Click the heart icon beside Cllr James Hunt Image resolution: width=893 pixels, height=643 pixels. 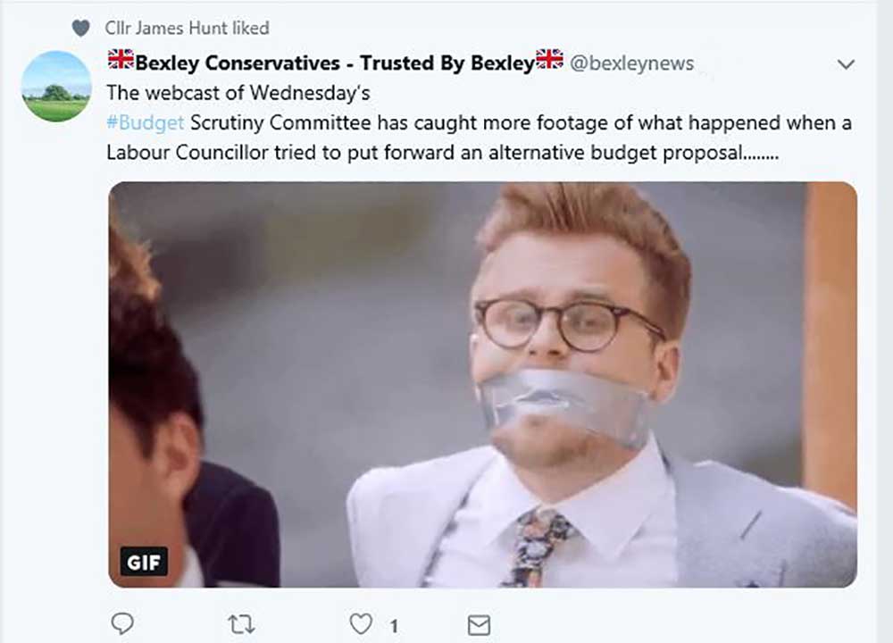click(x=81, y=29)
